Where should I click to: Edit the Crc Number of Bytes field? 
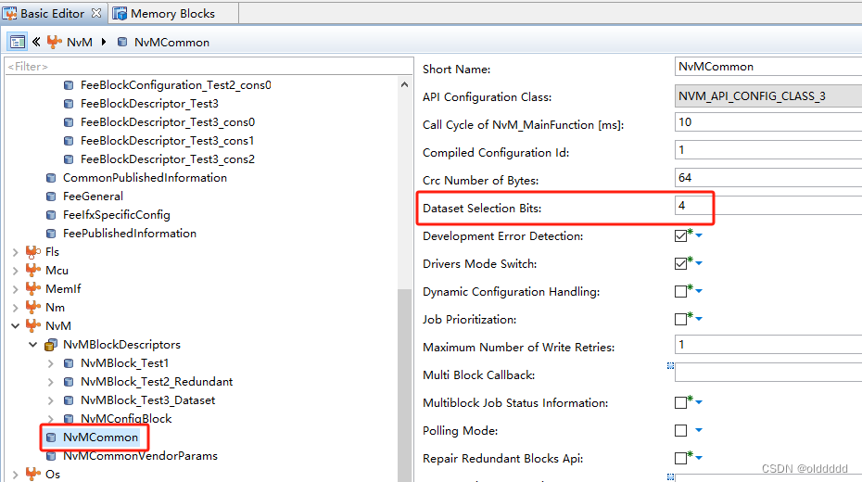(768, 178)
